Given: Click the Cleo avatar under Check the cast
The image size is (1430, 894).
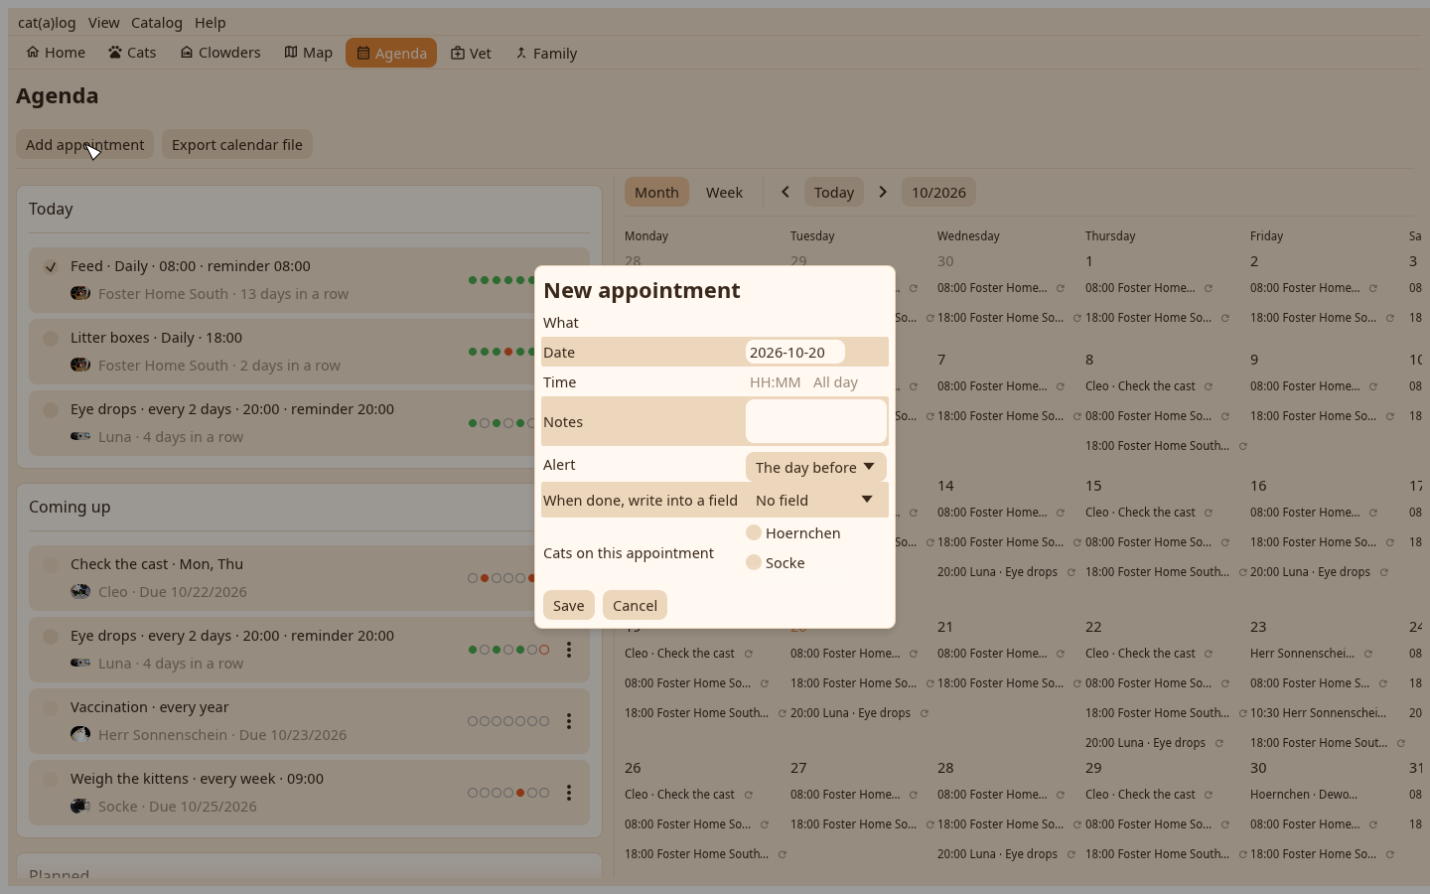Looking at the screenshot, I should point(80,591).
